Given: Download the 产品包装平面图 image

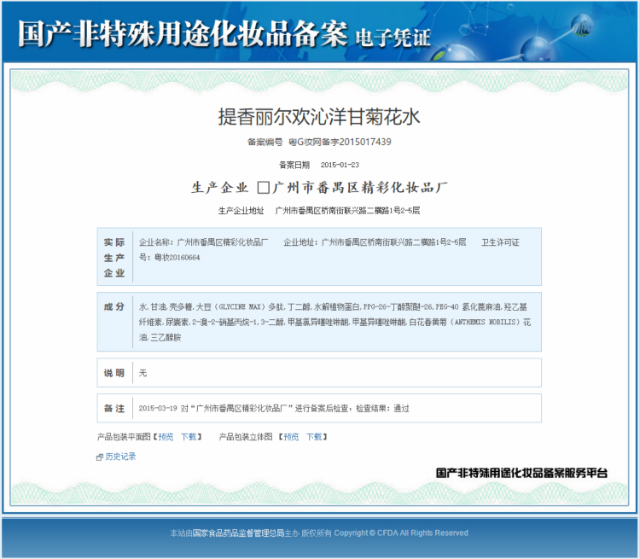Looking at the screenshot, I should pyautogui.click(x=189, y=437).
